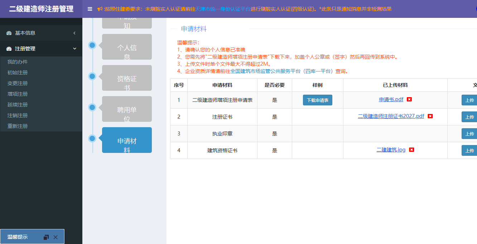Click the dashboard icon beside 注册管理

tap(9, 49)
